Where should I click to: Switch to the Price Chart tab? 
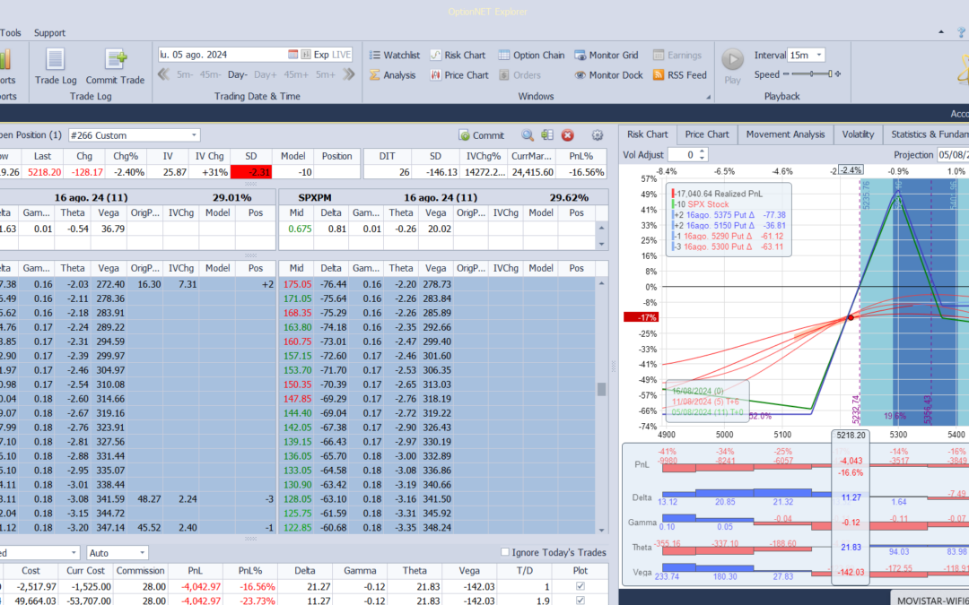[x=707, y=134]
